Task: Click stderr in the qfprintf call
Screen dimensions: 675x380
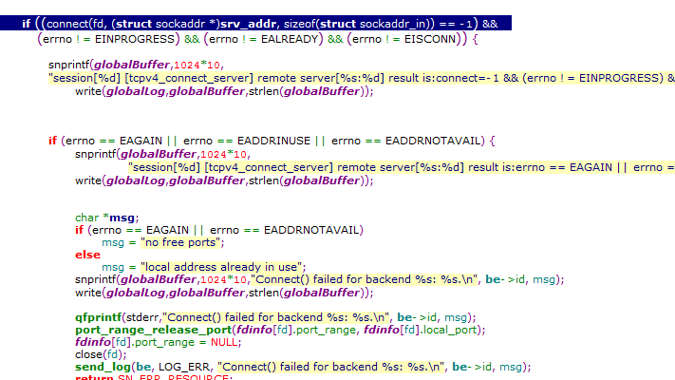Action: click(x=142, y=317)
